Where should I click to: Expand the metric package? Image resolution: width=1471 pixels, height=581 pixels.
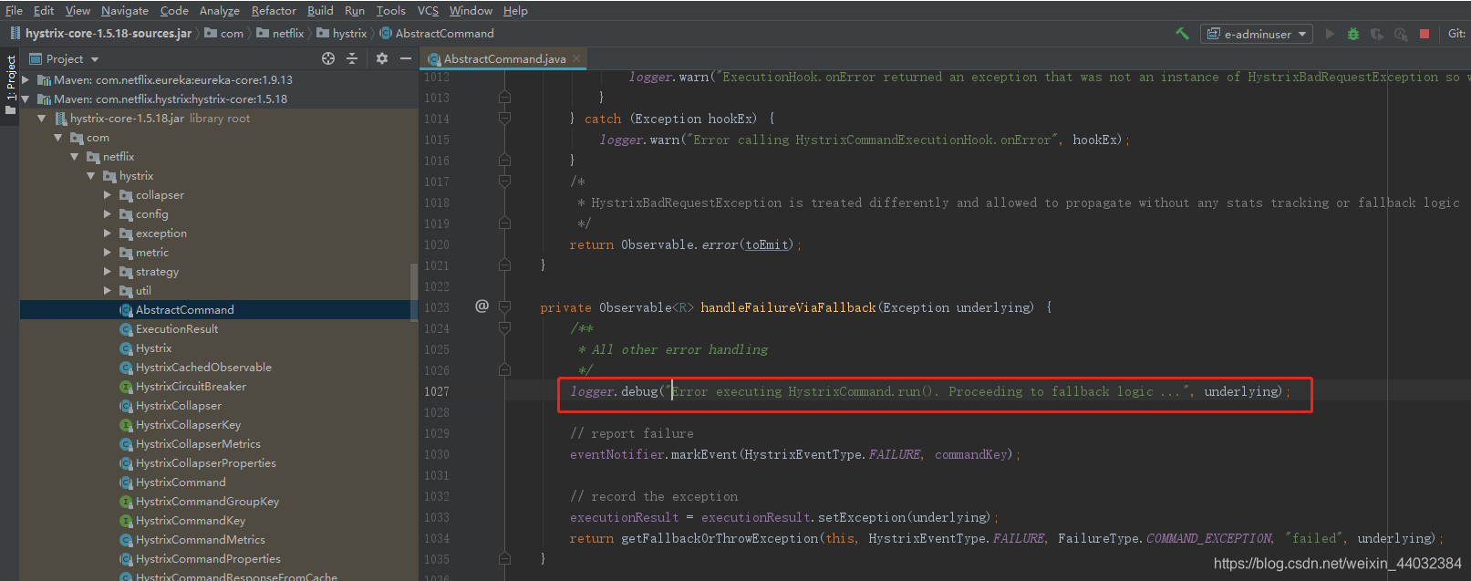coord(107,252)
